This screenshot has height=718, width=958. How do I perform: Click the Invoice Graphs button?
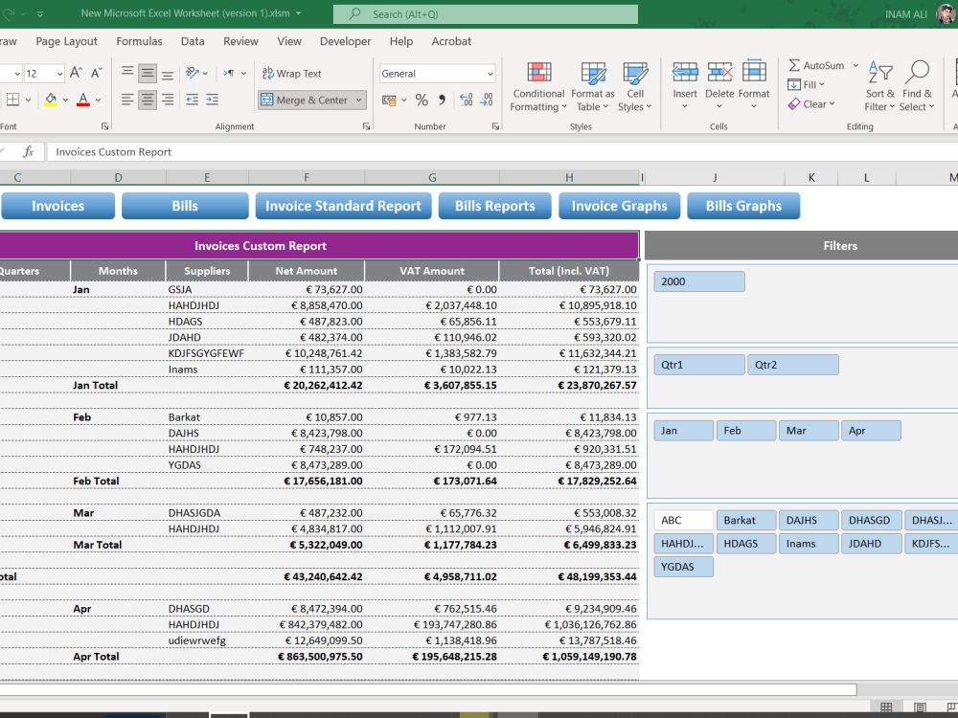click(619, 205)
